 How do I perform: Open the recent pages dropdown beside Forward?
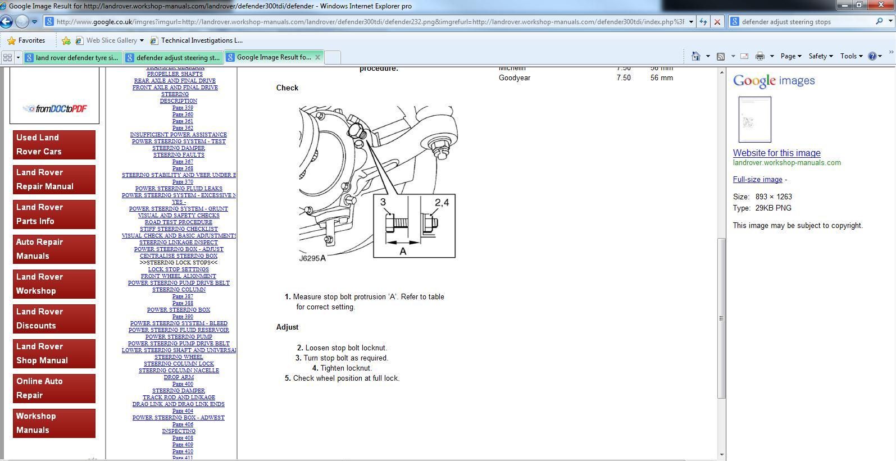[x=34, y=21]
